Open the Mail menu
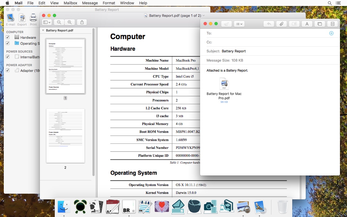Image resolution: width=347 pixels, height=217 pixels. coord(18,3)
